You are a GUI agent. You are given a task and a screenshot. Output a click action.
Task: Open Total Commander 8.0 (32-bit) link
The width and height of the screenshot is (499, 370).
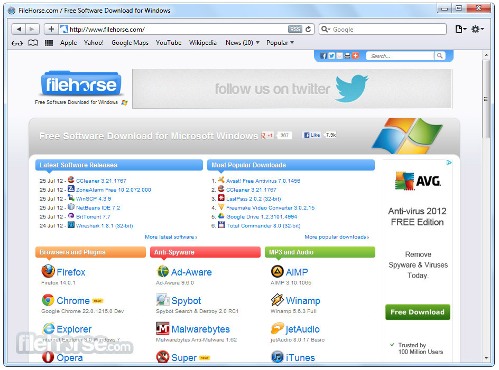pyautogui.click(x=263, y=226)
